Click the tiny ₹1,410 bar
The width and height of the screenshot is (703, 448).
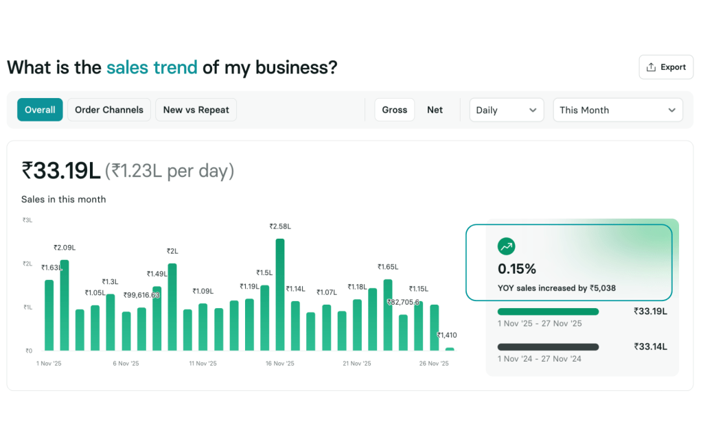coord(450,349)
